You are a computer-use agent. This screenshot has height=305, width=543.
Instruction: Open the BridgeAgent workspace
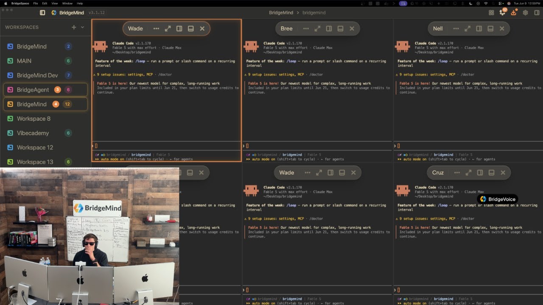click(45, 90)
